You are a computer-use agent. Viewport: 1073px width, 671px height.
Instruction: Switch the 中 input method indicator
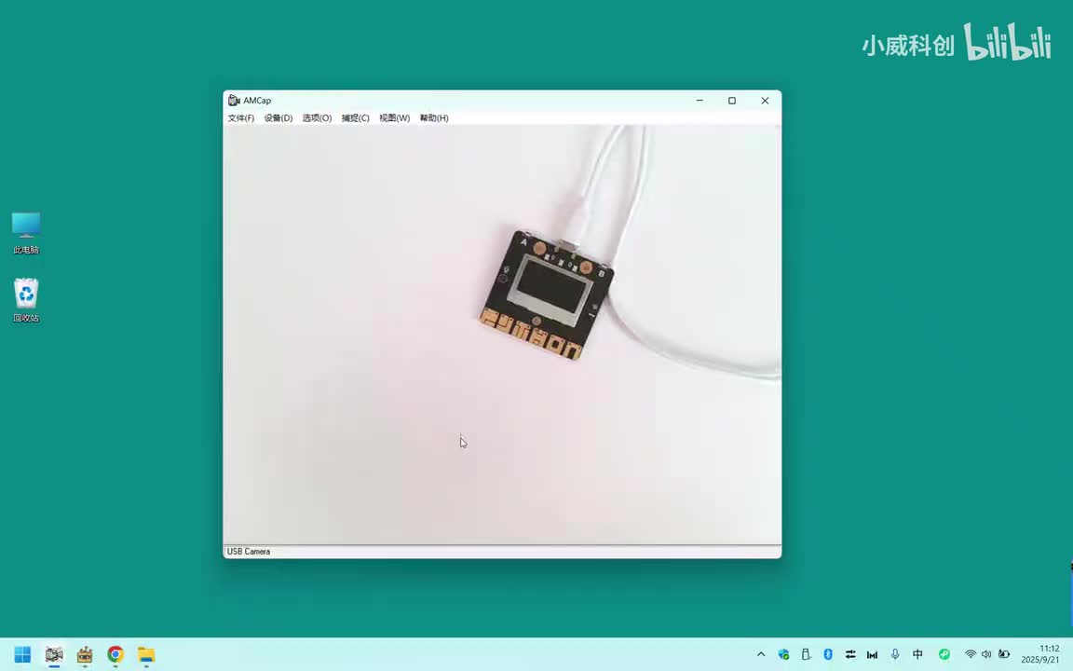click(x=917, y=654)
